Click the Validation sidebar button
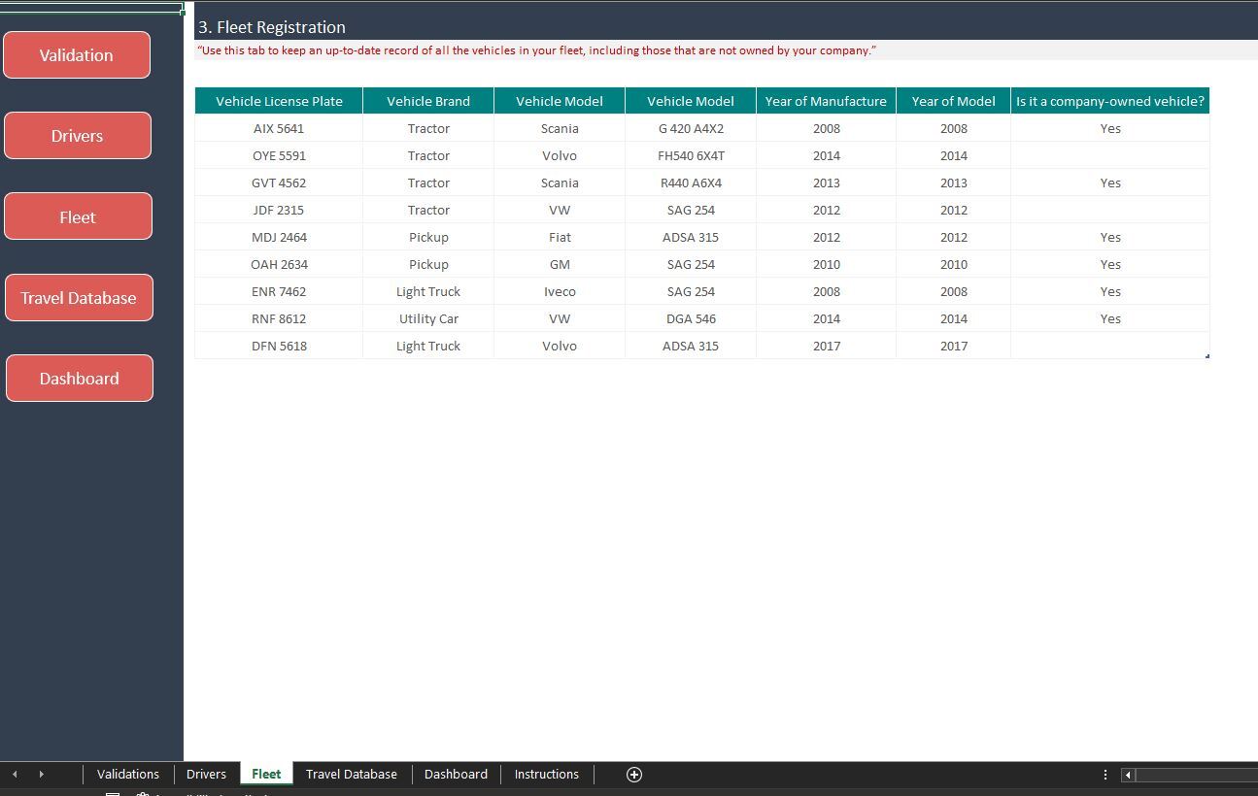The width and height of the screenshot is (1258, 796). pos(77,54)
